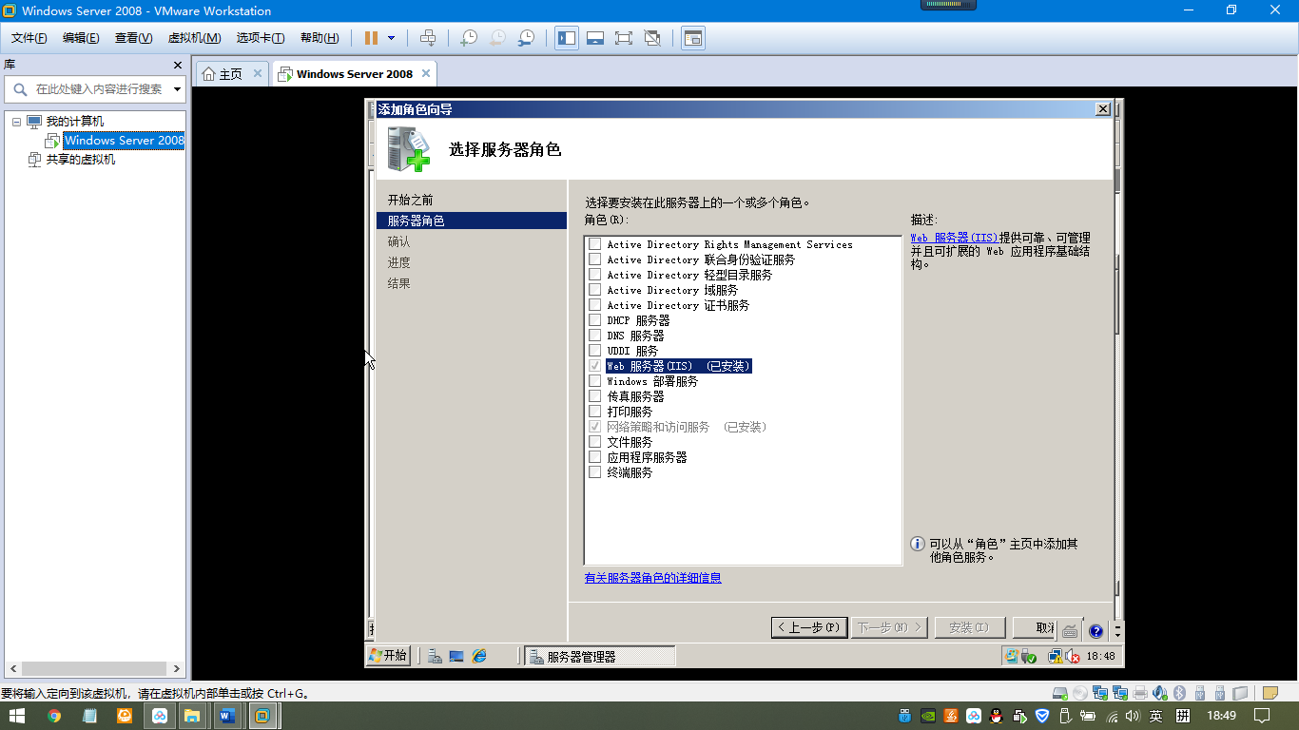Show desktop icon in guest quick launch
1299x730 pixels.
(456, 656)
